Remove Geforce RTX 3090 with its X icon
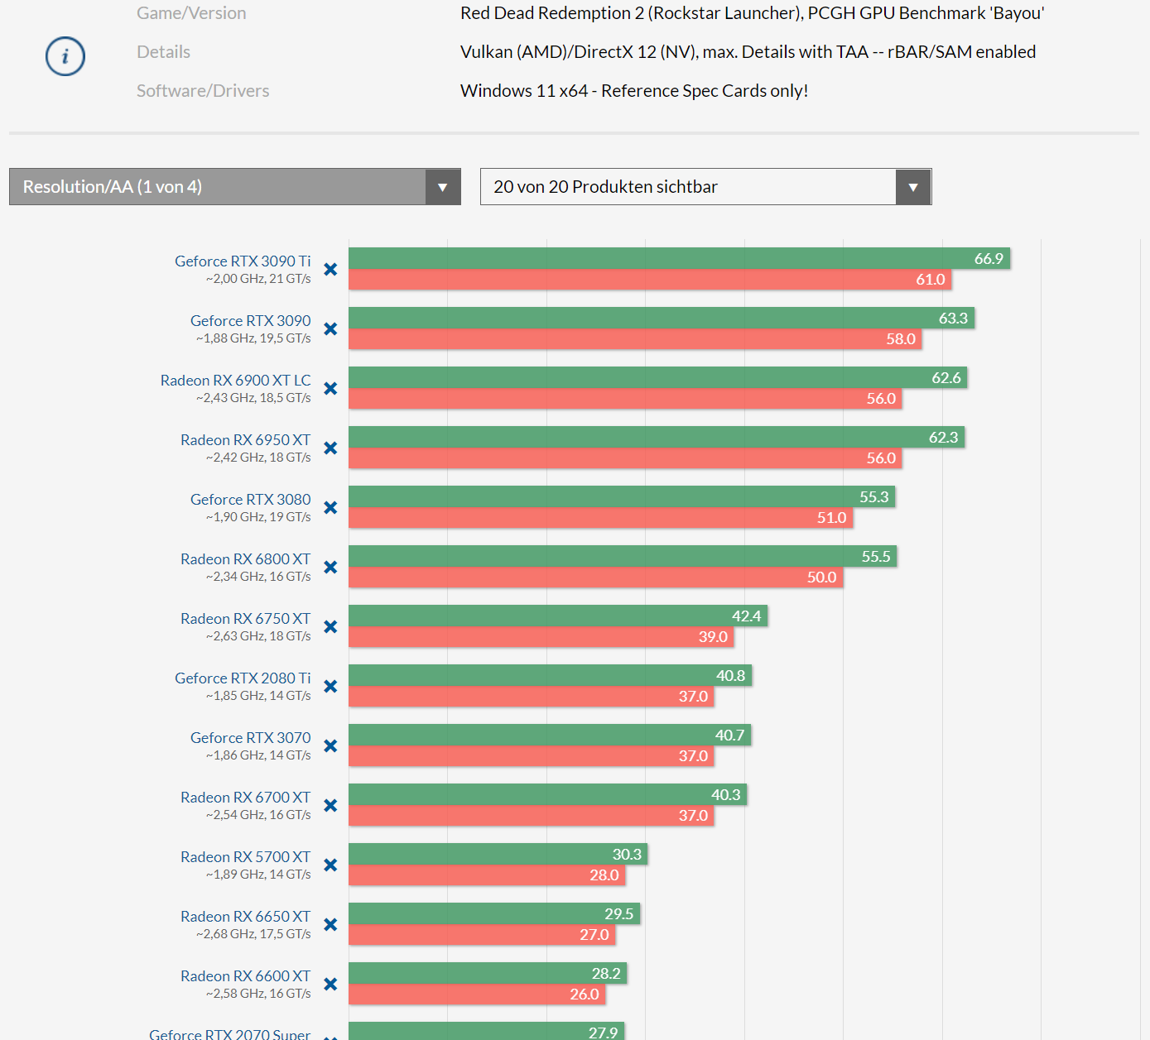This screenshot has height=1040, width=1150. tap(330, 328)
